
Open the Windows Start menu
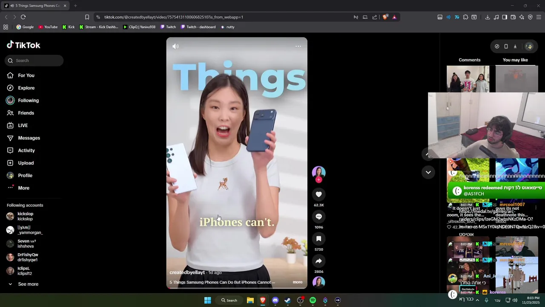207,300
